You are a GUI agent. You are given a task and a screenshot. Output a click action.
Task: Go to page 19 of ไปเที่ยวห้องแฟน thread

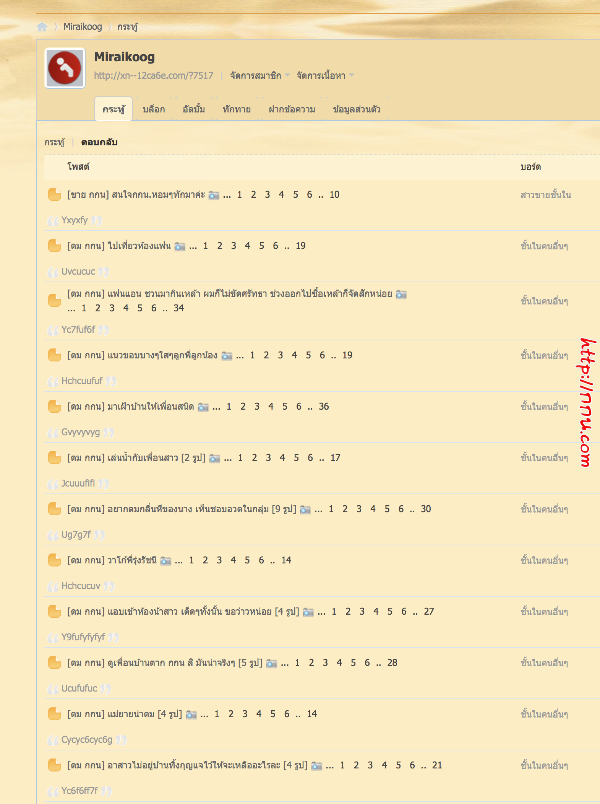coord(300,246)
